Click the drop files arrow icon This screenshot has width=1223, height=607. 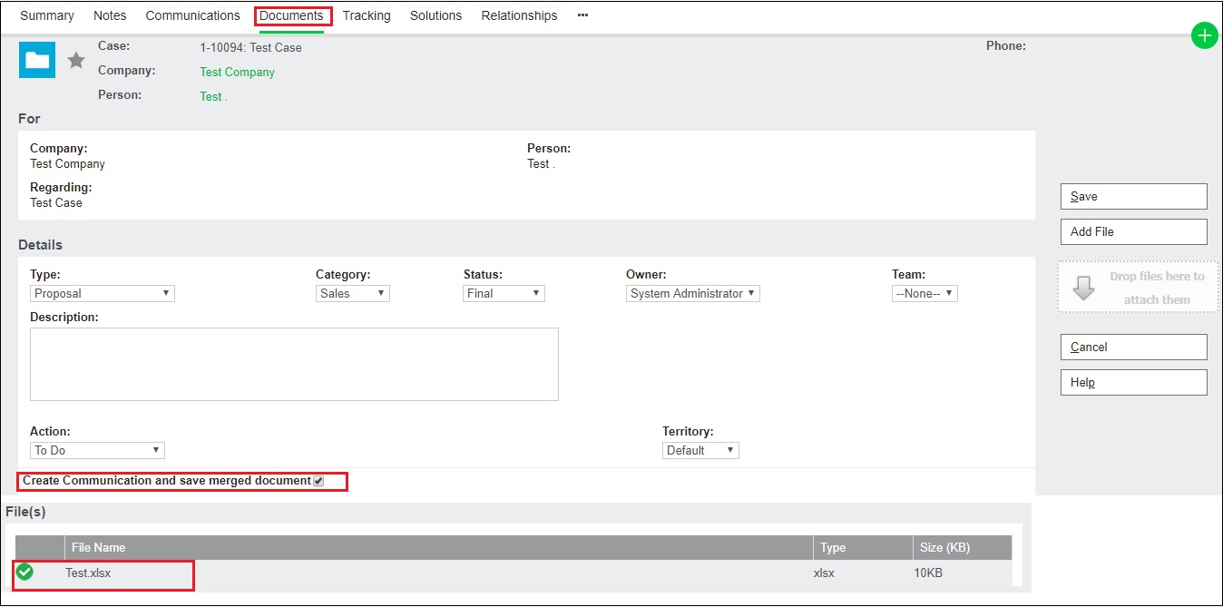[x=1083, y=289]
